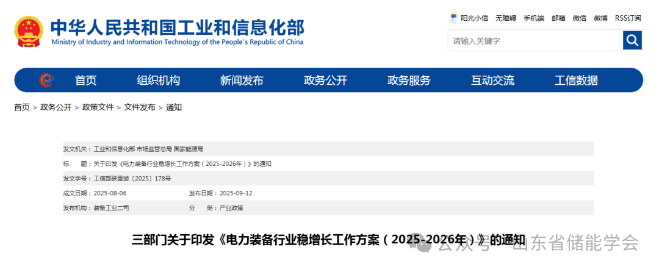Select the 分类 value 产业政策
659x269 pixels.
(x=231, y=208)
